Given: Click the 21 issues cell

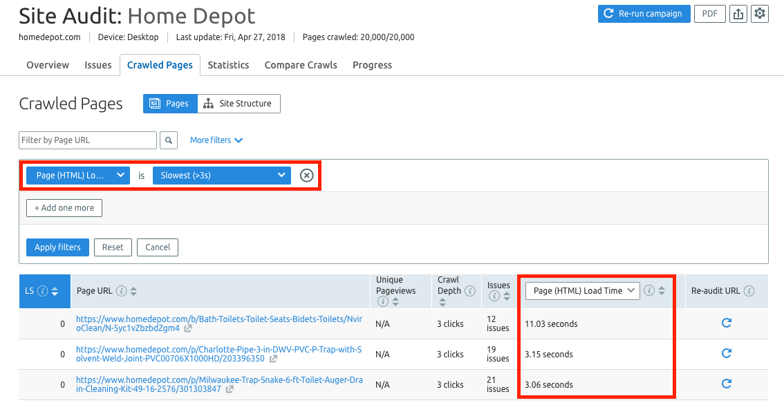Looking at the screenshot, I should click(x=498, y=384).
